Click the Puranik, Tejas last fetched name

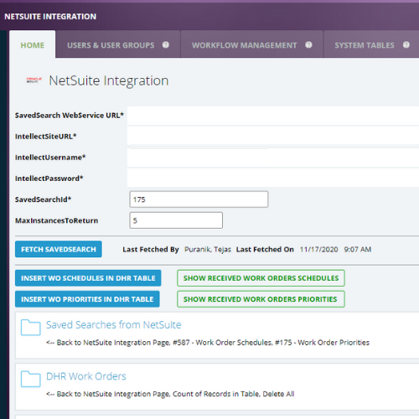pos(208,250)
